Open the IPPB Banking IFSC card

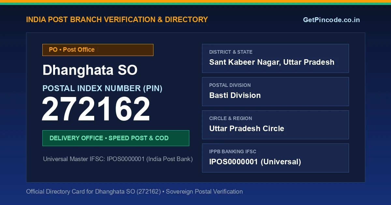tap(275, 158)
